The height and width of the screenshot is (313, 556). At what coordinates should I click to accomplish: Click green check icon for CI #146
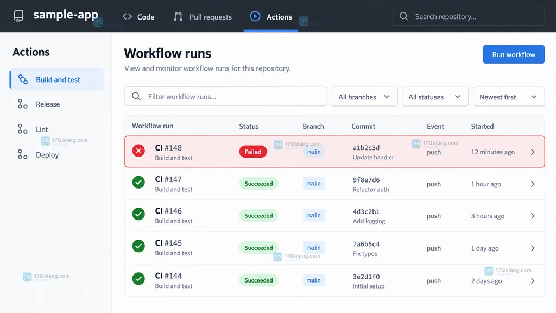click(138, 214)
